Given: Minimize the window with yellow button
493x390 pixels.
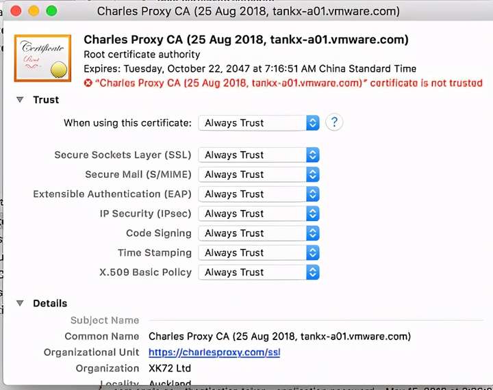Looking at the screenshot, I should 34,11.
